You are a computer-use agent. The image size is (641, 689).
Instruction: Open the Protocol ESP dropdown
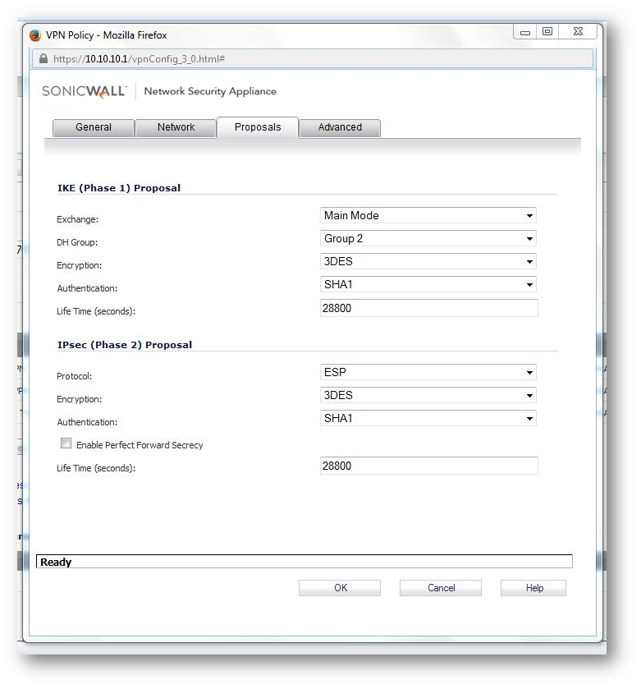[428, 373]
